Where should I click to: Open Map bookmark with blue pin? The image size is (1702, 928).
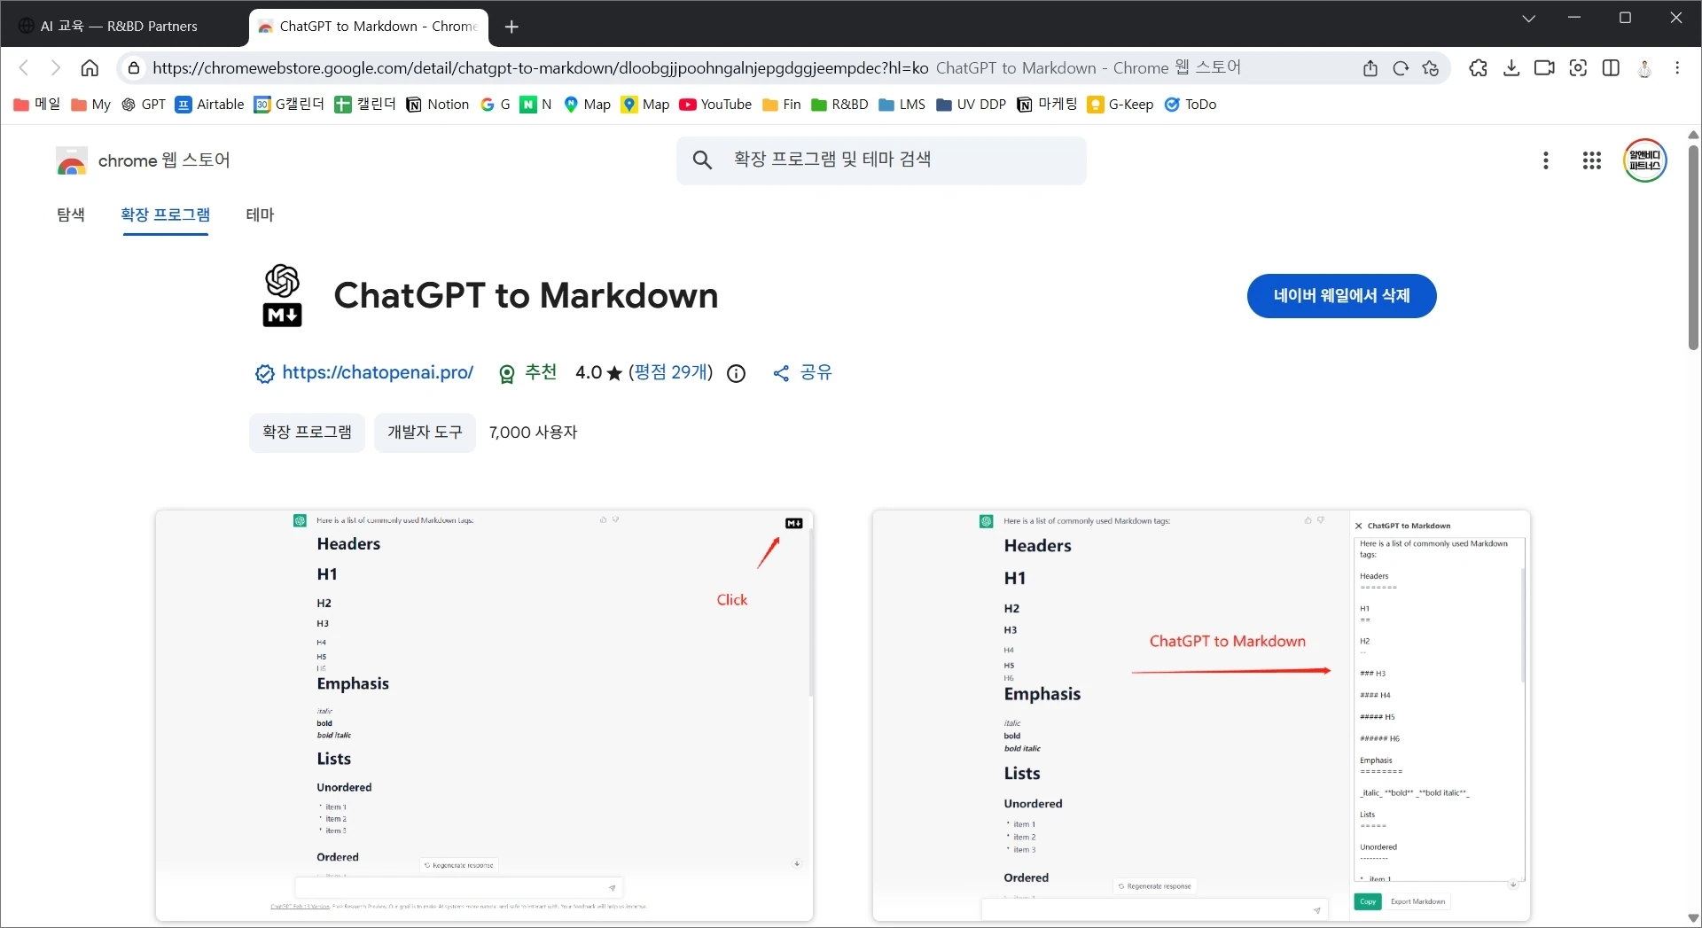tap(587, 105)
